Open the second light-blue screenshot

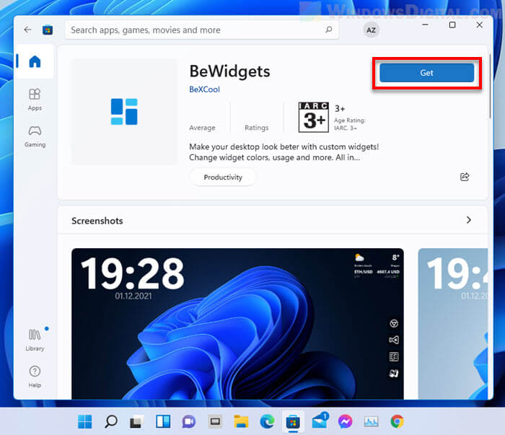[453, 324]
